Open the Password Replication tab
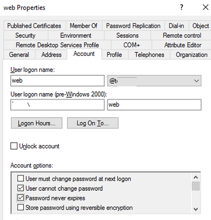Image resolution: width=211 pixels, height=220 pixels. click(x=133, y=26)
